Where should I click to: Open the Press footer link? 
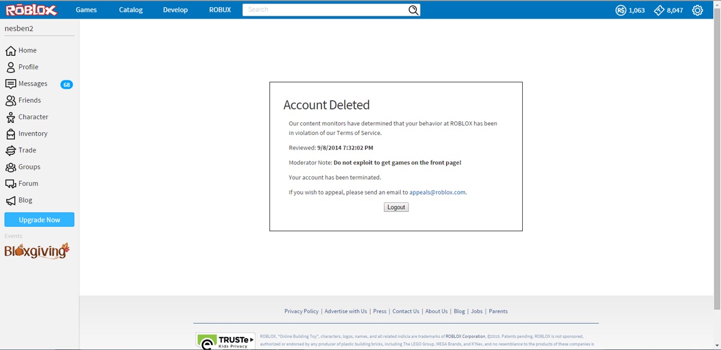click(380, 312)
